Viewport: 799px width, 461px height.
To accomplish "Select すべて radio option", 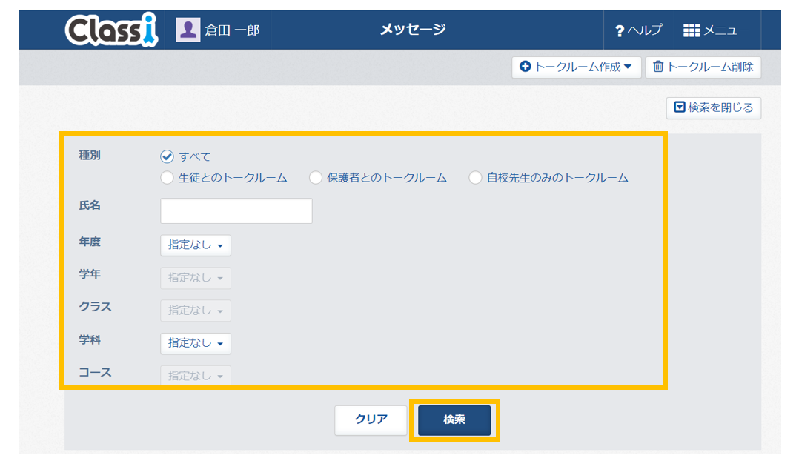I will pos(167,156).
